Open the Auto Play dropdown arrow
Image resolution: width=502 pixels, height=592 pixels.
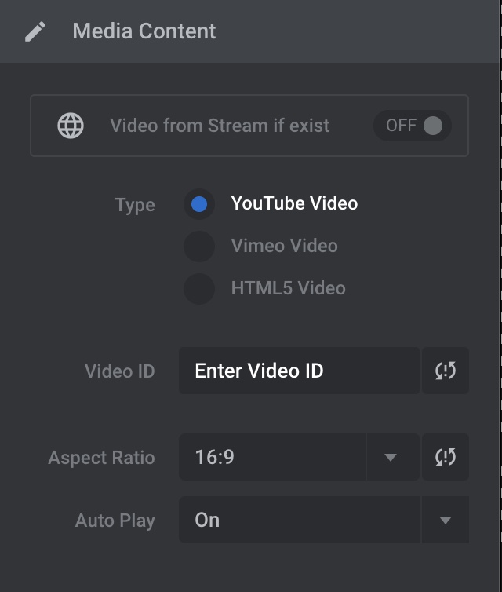[446, 520]
